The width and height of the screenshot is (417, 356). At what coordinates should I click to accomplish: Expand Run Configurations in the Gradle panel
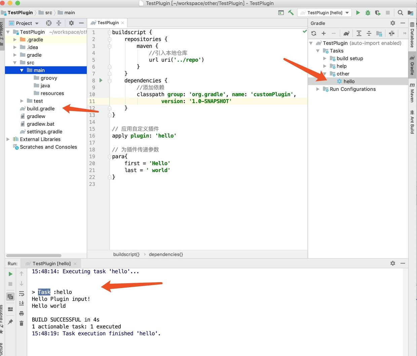(318, 89)
